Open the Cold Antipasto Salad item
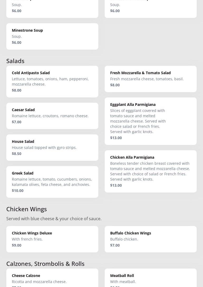The width and height of the screenshot is (203, 287). (52, 81)
